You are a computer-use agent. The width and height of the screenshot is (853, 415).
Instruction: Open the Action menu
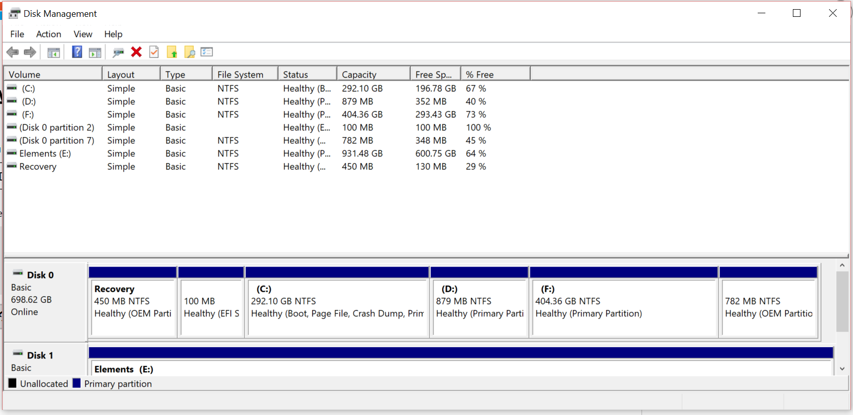pyautogui.click(x=48, y=34)
